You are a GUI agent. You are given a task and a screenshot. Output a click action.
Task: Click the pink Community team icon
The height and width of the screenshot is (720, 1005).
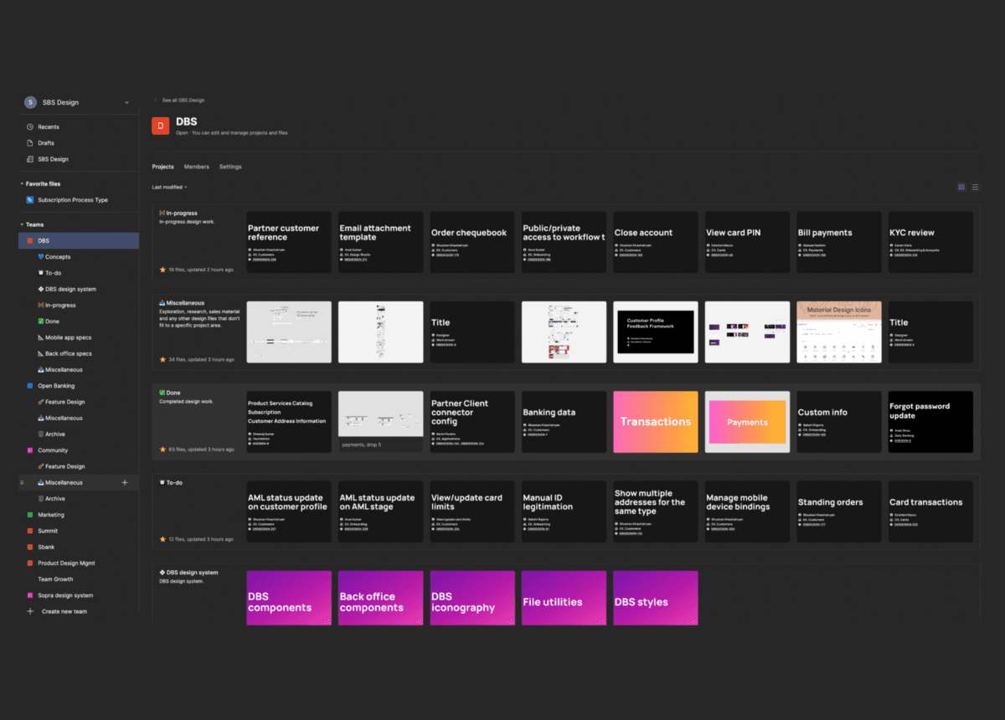point(30,450)
